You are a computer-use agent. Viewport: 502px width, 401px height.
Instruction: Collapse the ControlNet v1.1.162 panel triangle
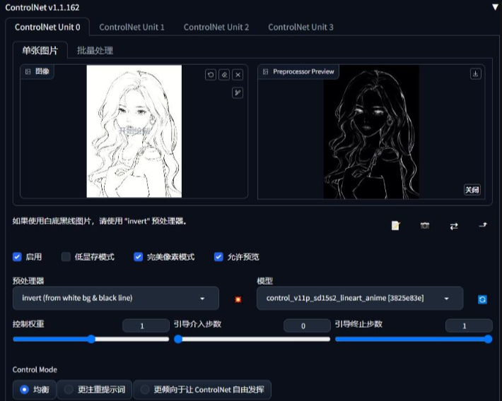(495, 7)
